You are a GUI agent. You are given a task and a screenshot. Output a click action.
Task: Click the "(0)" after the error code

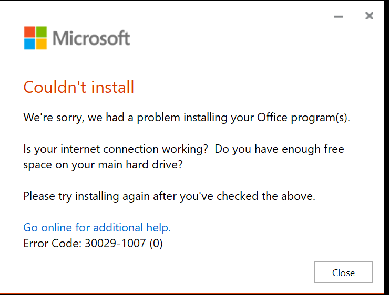point(156,244)
